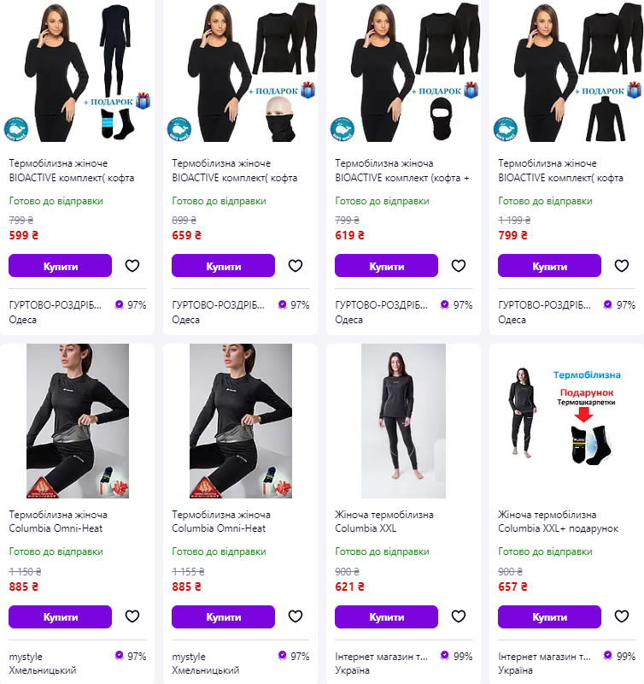Favorite the 657 ₴ Columbia XXL+ gift set

(622, 616)
